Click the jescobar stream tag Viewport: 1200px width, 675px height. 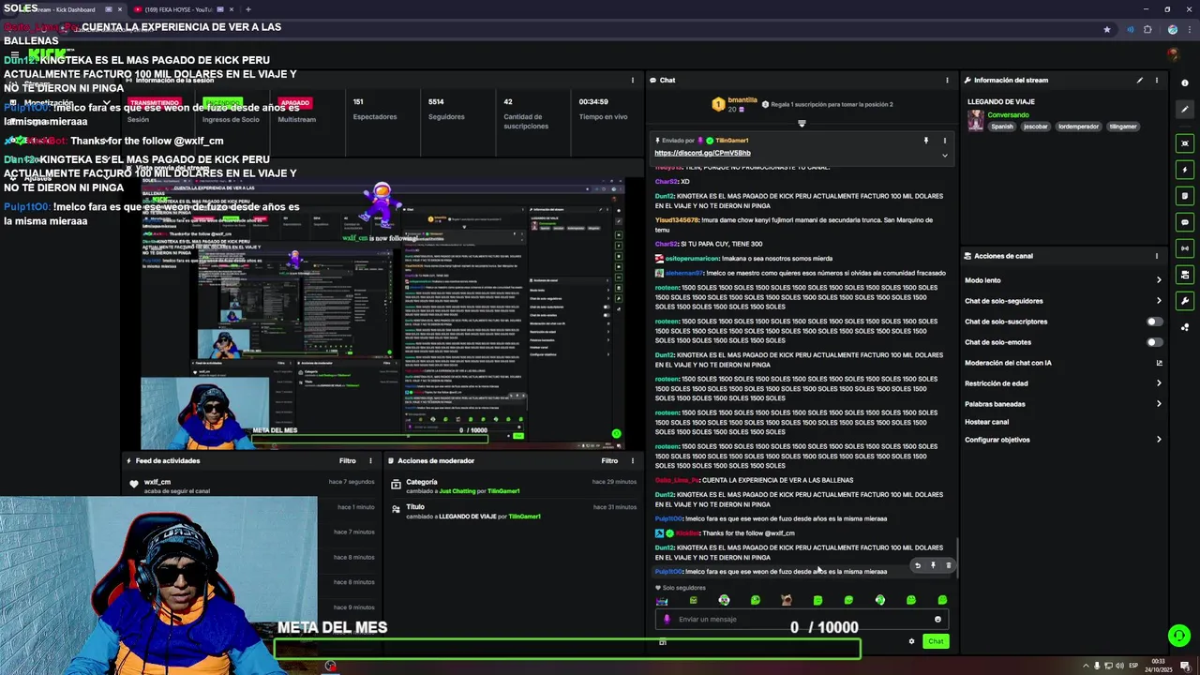1035,127
